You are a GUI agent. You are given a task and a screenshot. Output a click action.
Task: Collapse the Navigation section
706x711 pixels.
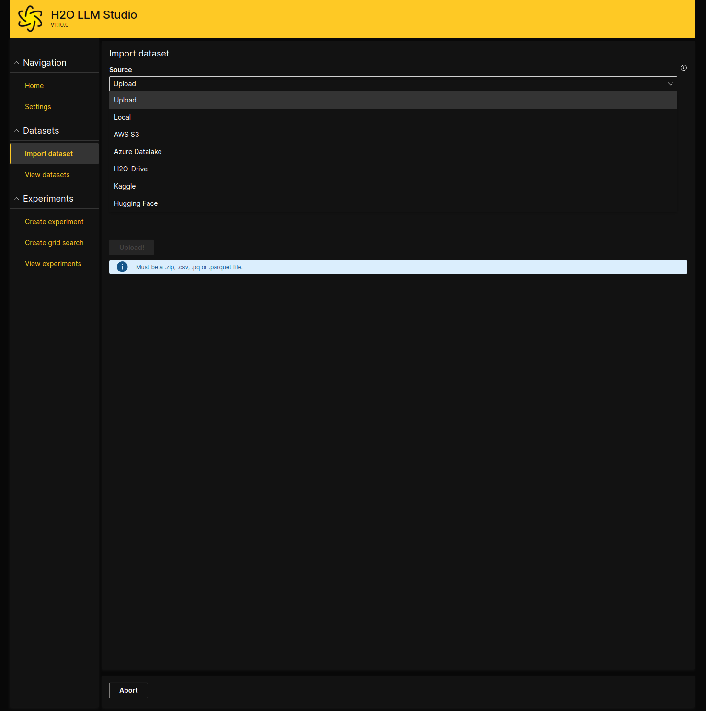tap(16, 63)
